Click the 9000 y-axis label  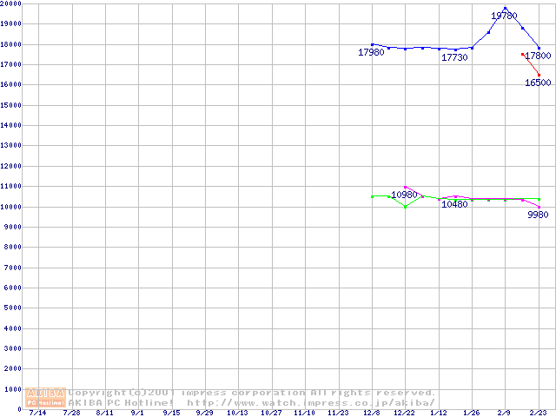coord(13,227)
